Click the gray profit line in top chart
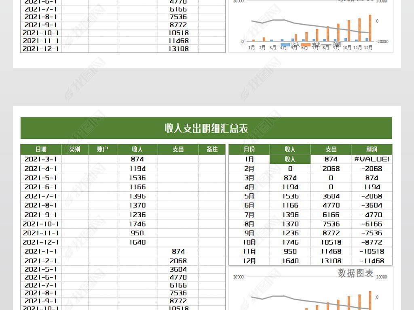Image resolution: width=414 pixels, height=310 pixels. point(310,26)
